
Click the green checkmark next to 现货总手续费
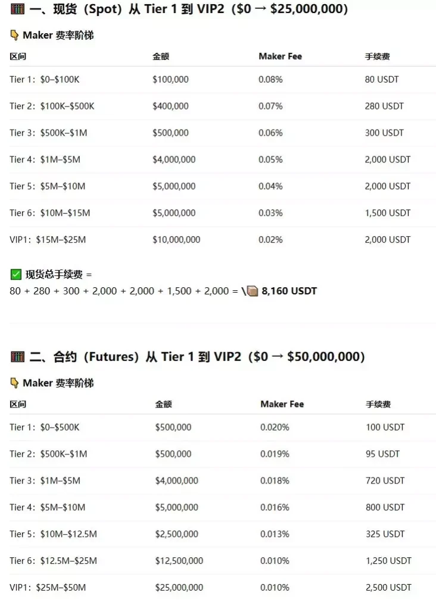(x=16, y=274)
